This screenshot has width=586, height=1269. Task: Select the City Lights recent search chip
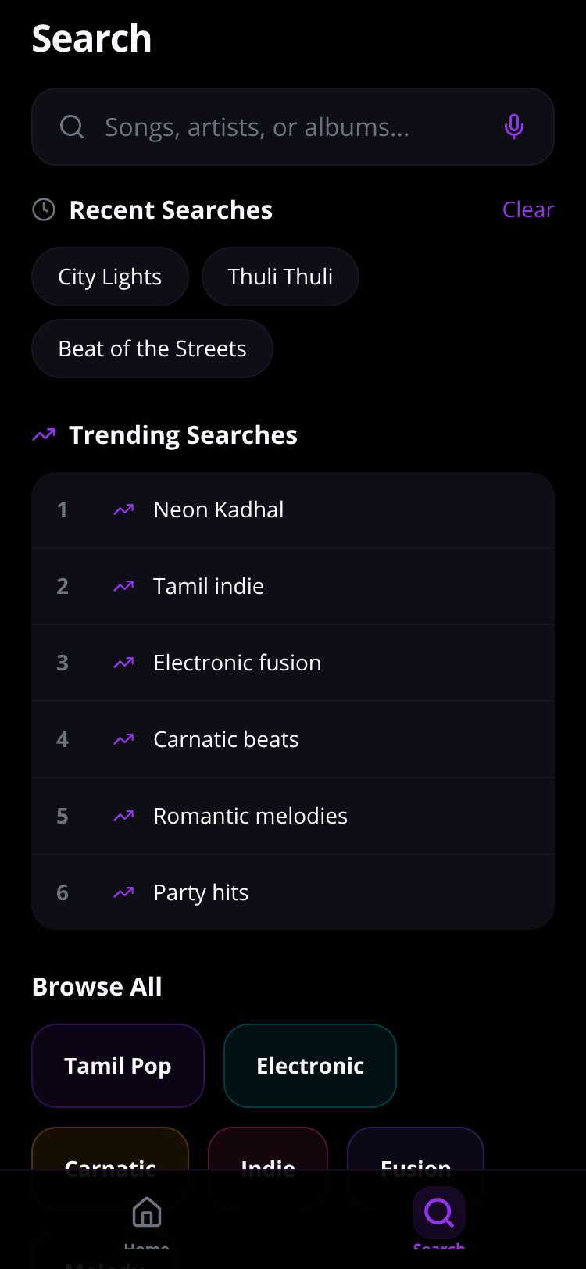pyautogui.click(x=110, y=277)
